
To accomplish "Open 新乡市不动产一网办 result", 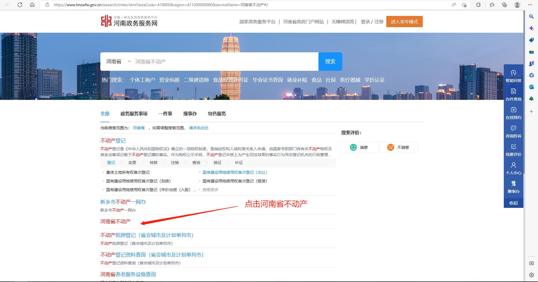I will coord(123,202).
